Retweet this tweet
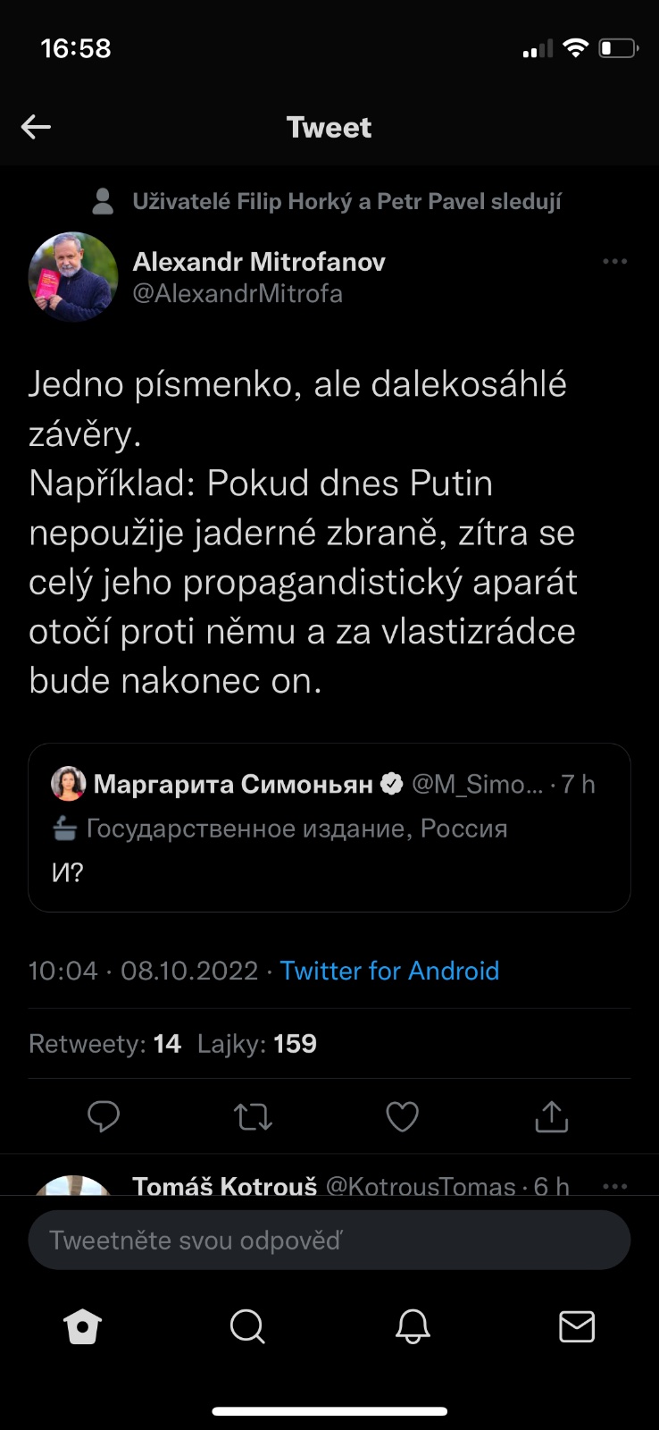Image resolution: width=659 pixels, height=1430 pixels. [253, 1116]
